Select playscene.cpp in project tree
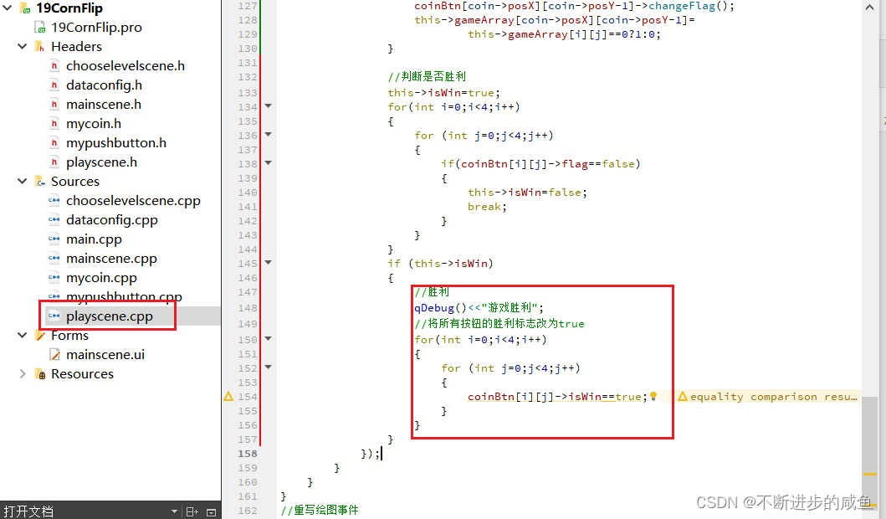This screenshot has height=519, width=886. 109,316
